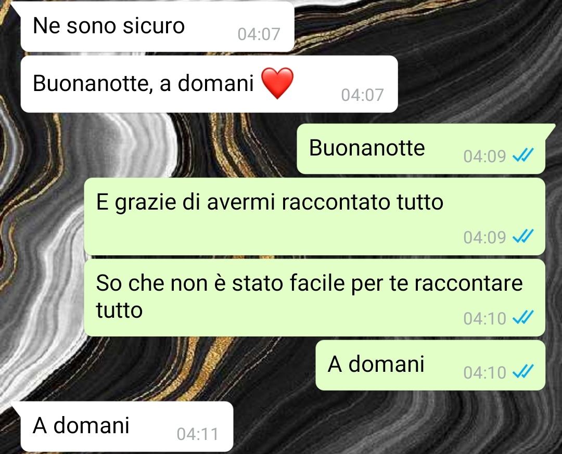The width and height of the screenshot is (562, 454).
Task: Click read ticks on sent 'A domani' message
Action: pos(523,372)
